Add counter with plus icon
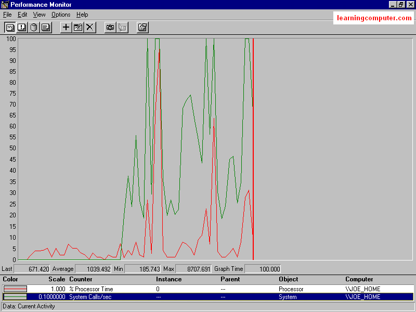 pyautogui.click(x=66, y=28)
